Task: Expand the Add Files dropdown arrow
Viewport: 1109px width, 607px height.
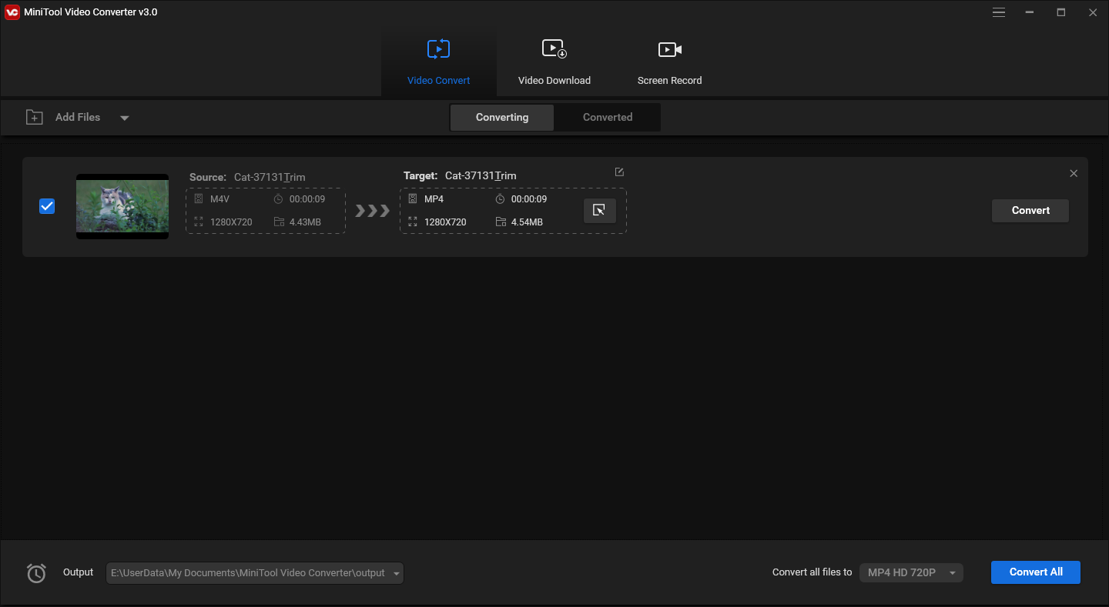Action: pyautogui.click(x=125, y=118)
